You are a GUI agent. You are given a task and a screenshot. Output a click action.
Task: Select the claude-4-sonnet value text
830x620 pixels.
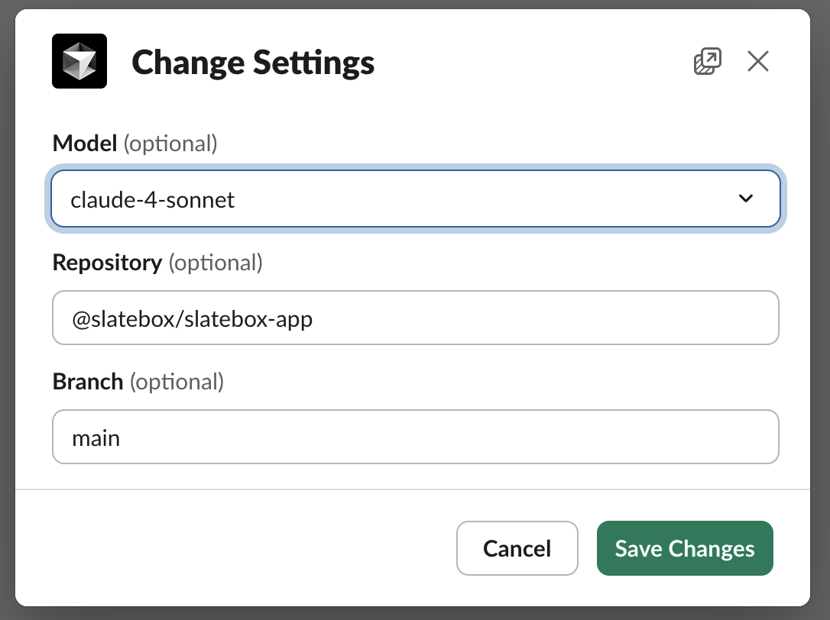[x=153, y=200]
